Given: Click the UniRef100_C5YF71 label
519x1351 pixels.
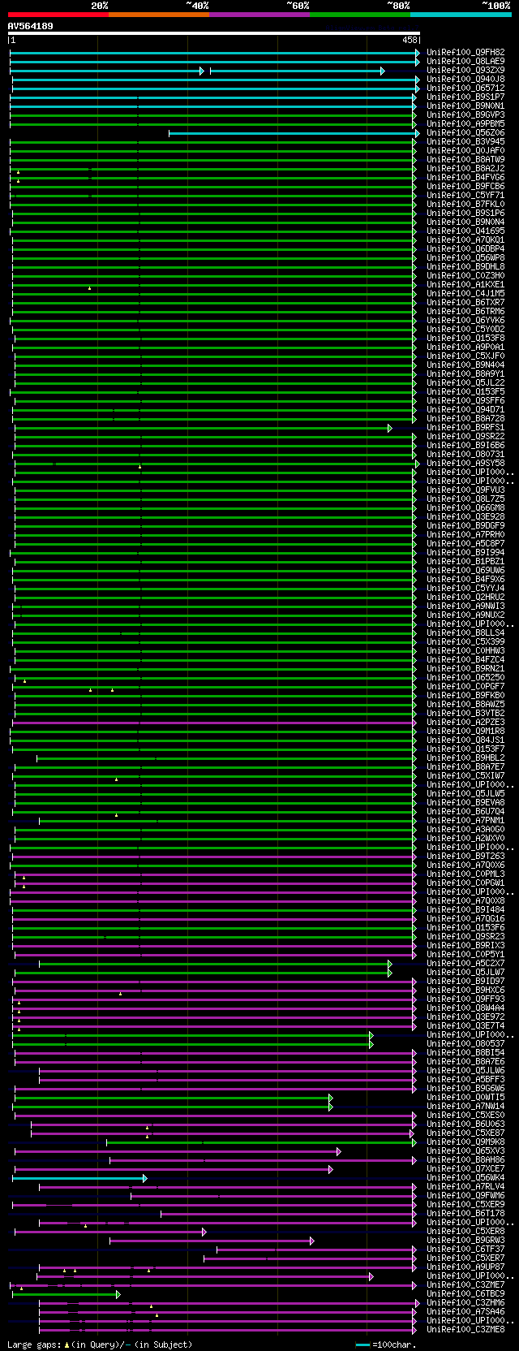Looking at the screenshot, I should point(465,196).
